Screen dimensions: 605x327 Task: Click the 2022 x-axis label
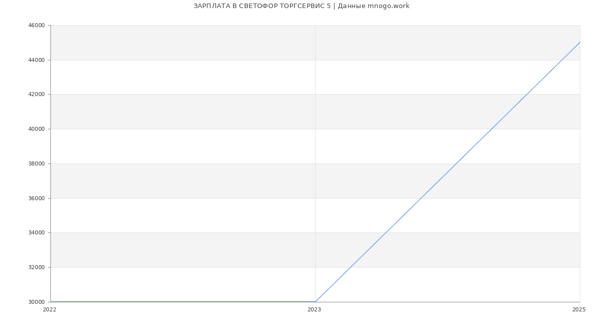49,310
